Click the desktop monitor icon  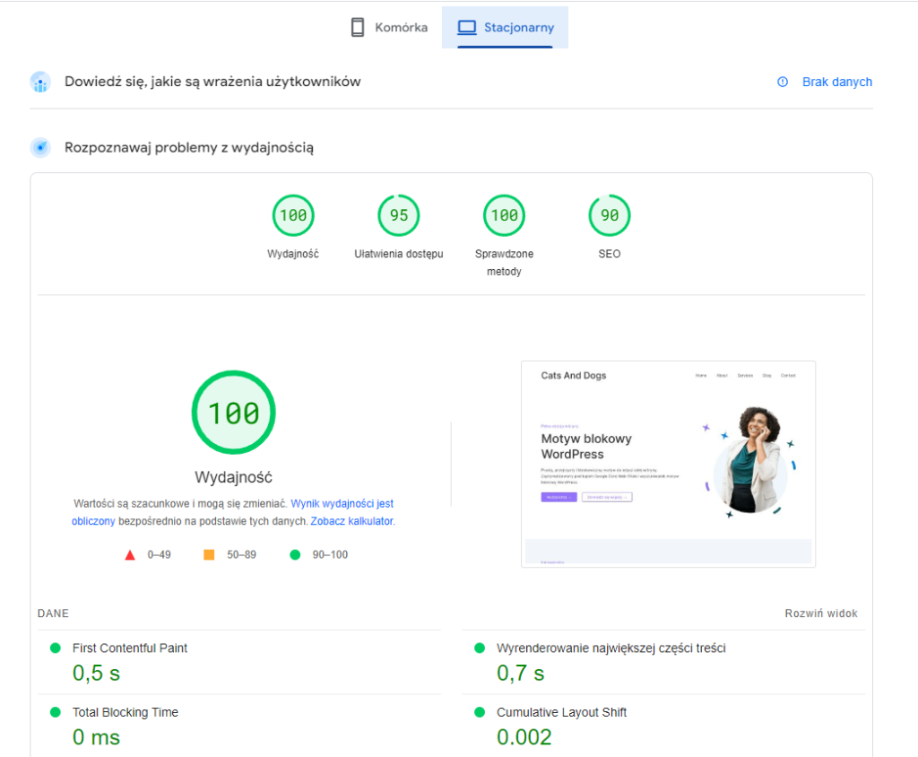click(467, 28)
